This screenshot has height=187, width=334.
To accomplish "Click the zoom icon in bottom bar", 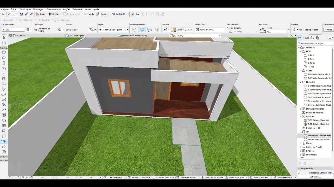I will click(18, 177).
